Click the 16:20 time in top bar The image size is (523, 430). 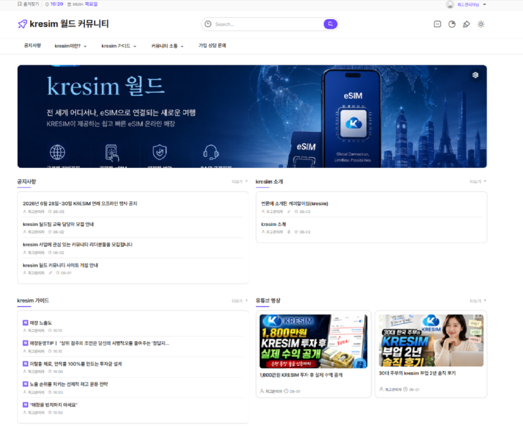click(57, 5)
